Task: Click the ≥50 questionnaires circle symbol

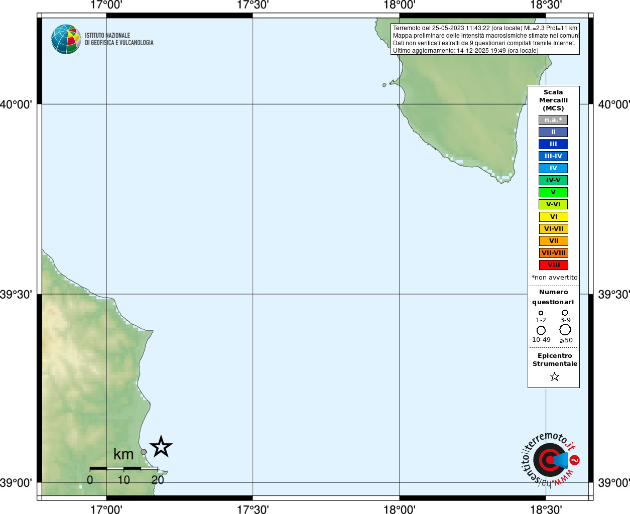Action: point(565,330)
